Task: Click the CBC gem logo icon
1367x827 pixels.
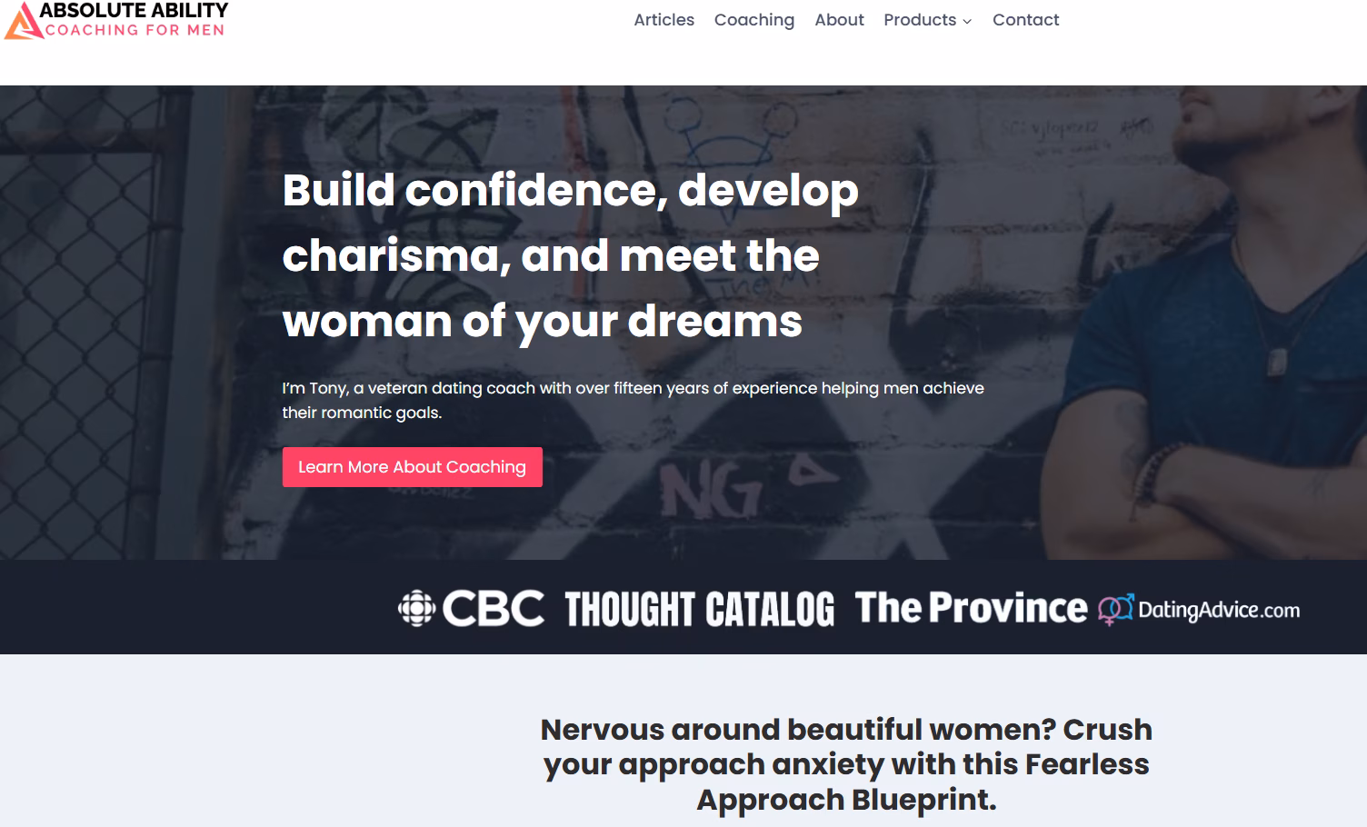Action: [x=416, y=609]
